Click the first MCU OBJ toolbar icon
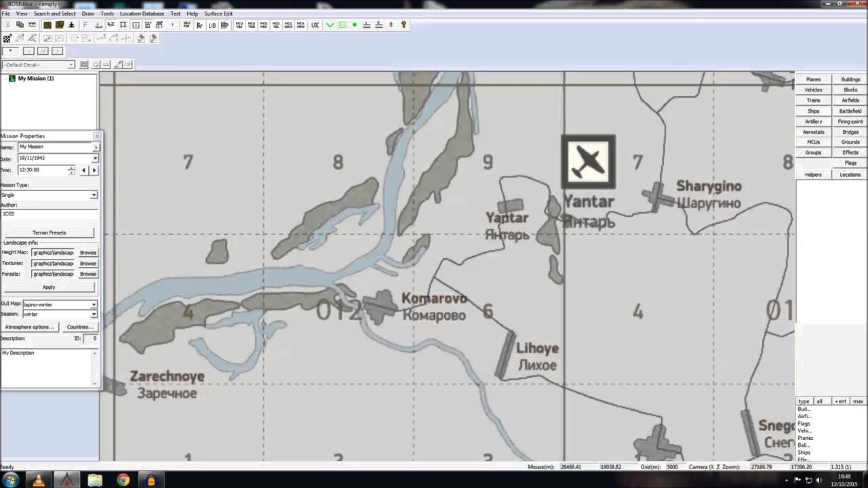This screenshot has height=488, width=868. click(239, 25)
